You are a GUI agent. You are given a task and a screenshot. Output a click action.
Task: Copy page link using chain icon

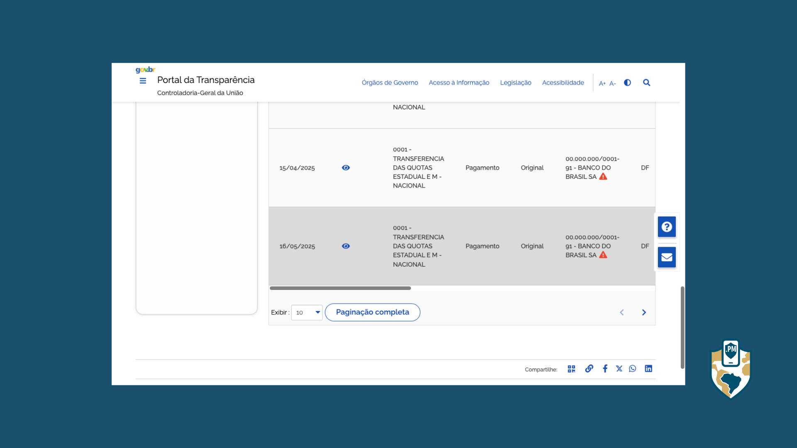click(589, 368)
